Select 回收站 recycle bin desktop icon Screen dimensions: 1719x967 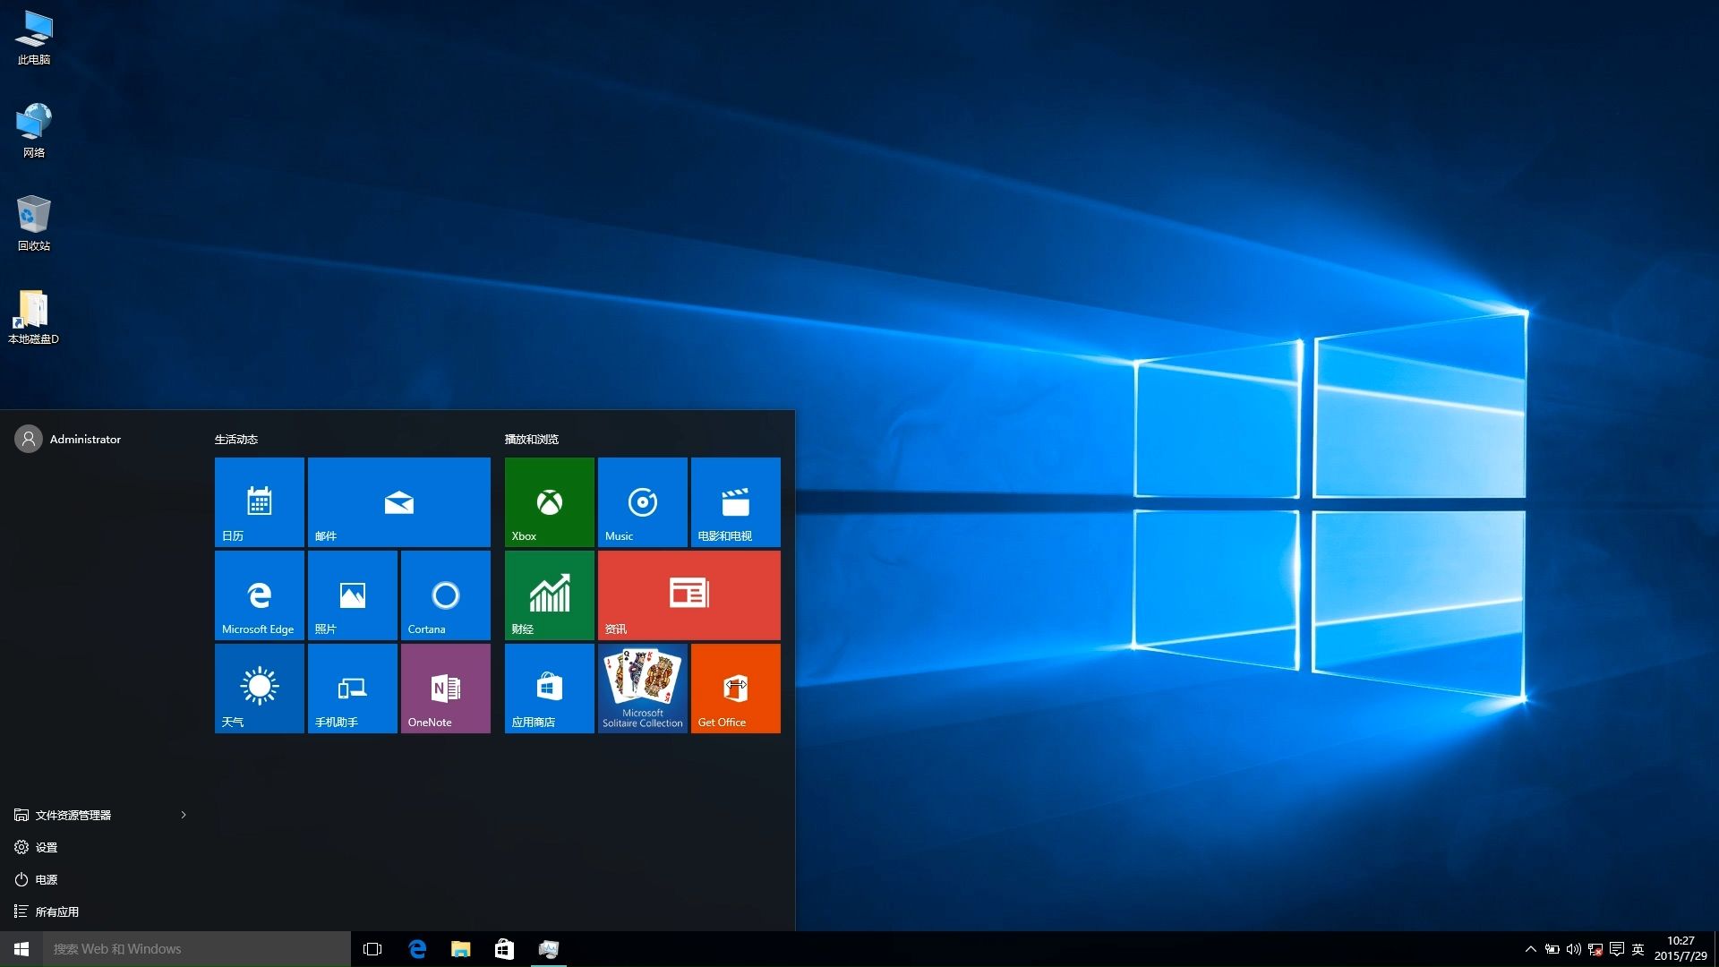point(34,224)
